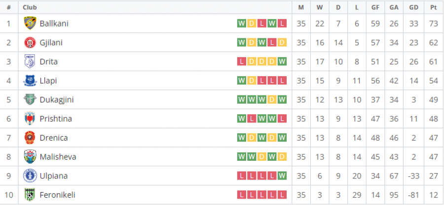Select the Drita team crest
This screenshot has height=205, width=444.
click(x=30, y=61)
